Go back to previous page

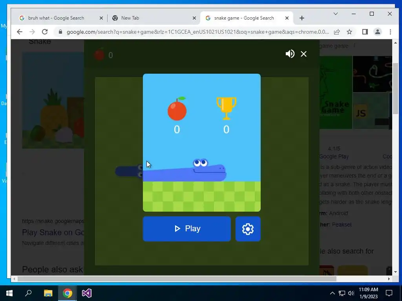(20, 32)
